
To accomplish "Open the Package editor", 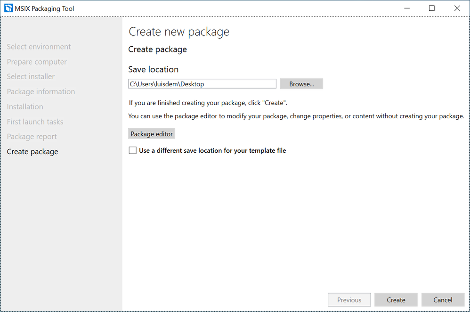I will pyautogui.click(x=152, y=134).
